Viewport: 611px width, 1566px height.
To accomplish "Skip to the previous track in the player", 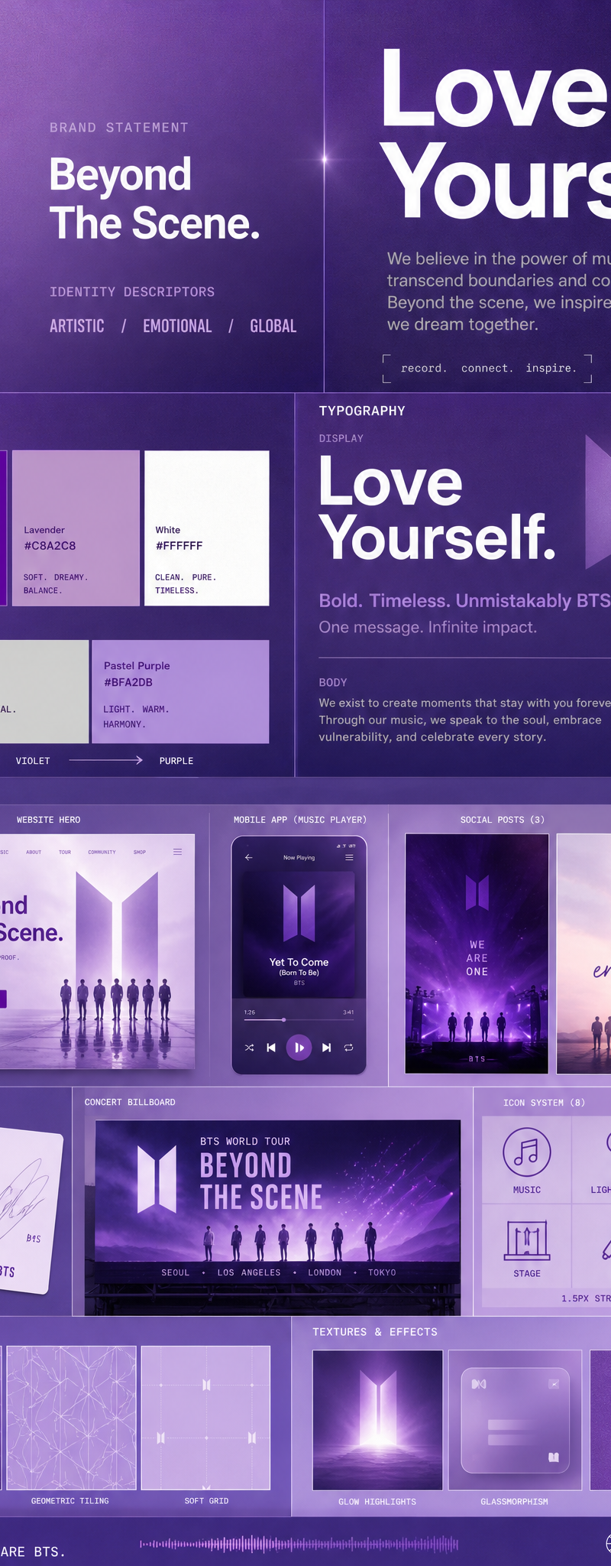I will pos(271,1048).
